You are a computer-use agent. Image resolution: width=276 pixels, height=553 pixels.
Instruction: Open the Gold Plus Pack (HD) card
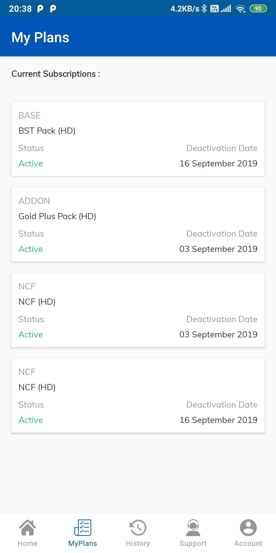tap(138, 225)
